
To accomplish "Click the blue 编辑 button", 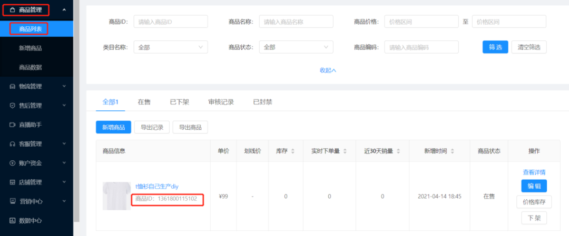I will pos(534,186).
